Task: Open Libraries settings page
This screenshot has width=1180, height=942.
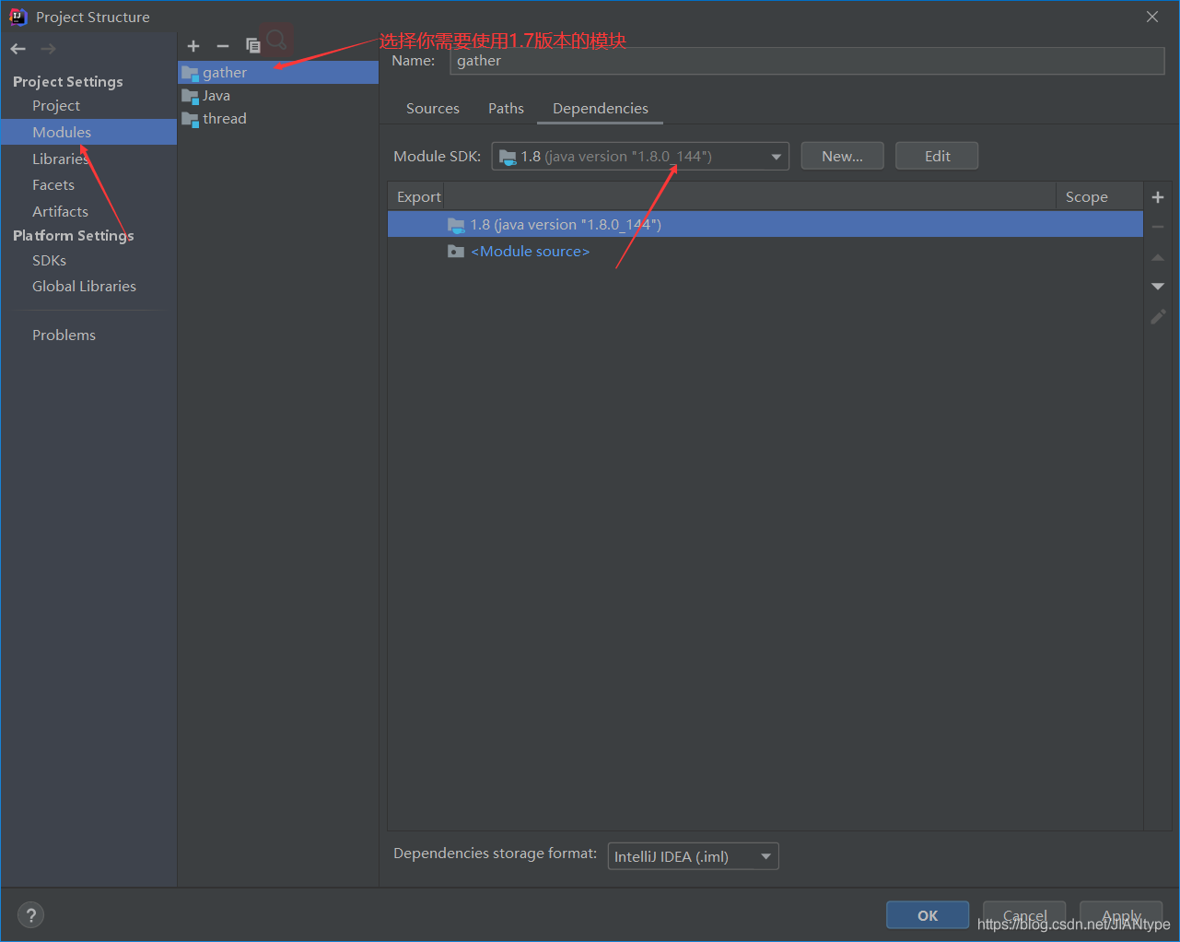Action: coord(60,159)
